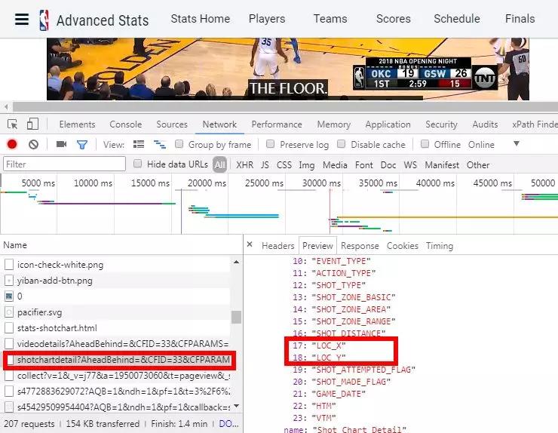This screenshot has width=558, height=433.
Task: Click the file icon beside stats-shotchart.html
Action: (x=9, y=328)
